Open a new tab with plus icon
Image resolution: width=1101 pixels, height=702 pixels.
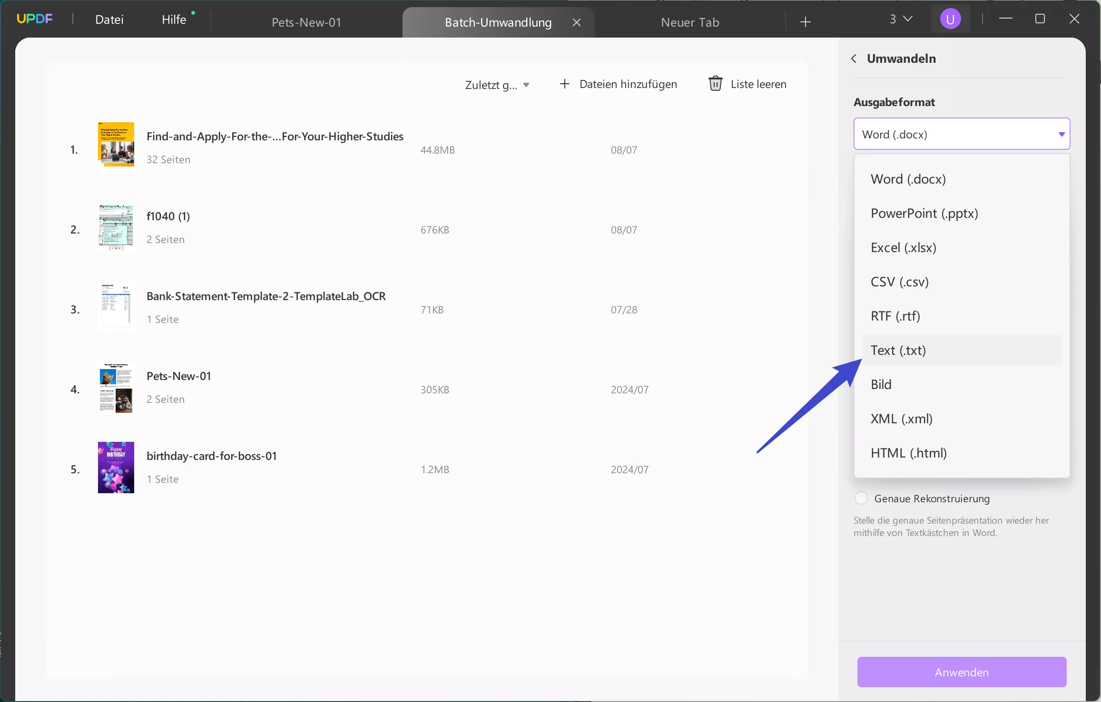click(x=805, y=22)
